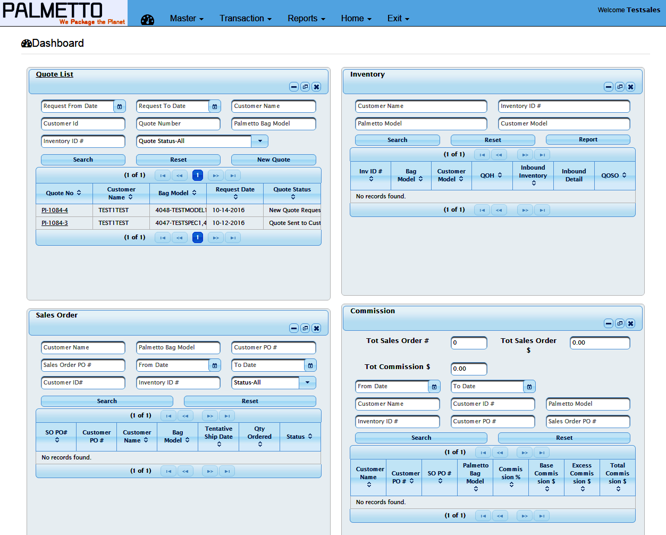Sort commission table by Total Commission $
Viewport: 666px width, 535px height.
[618, 489]
